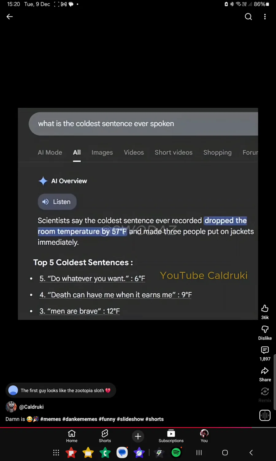This screenshot has height=461, width=276.
Task: Open the Subscriptions tab
Action: coord(171,436)
